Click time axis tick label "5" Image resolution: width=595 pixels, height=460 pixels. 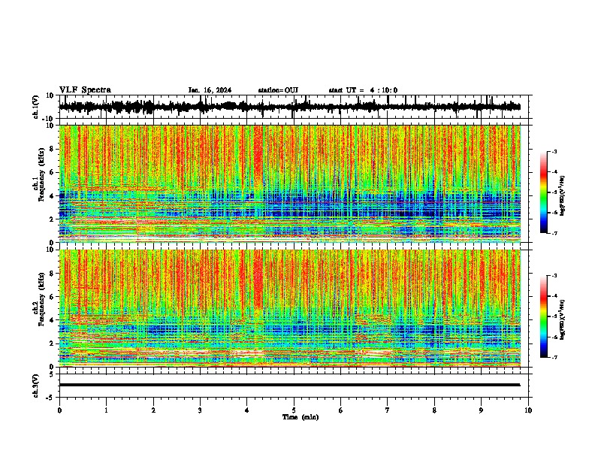[x=294, y=410]
